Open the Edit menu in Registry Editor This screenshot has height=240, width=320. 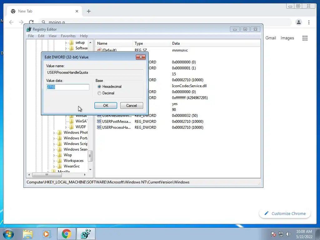(41, 36)
